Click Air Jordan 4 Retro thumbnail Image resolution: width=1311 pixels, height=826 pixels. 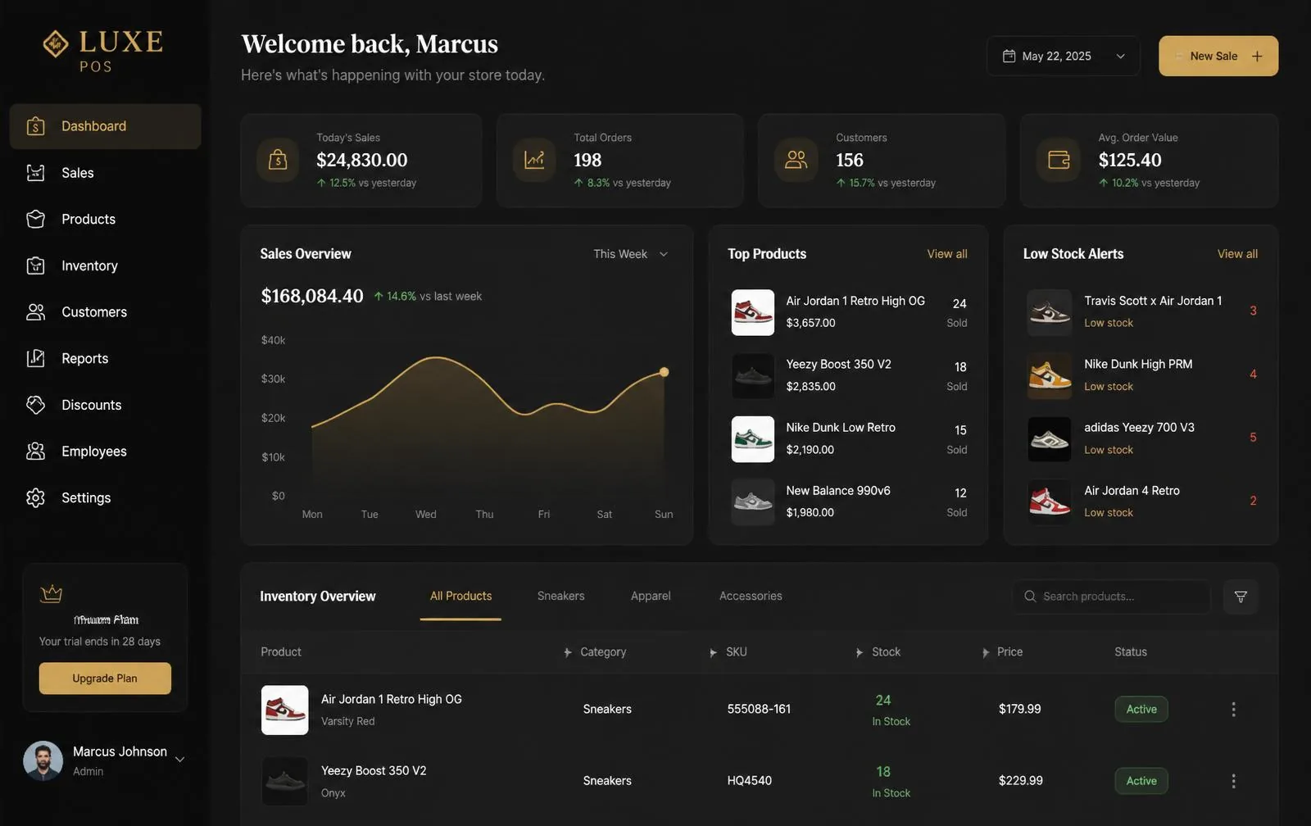[1049, 501]
